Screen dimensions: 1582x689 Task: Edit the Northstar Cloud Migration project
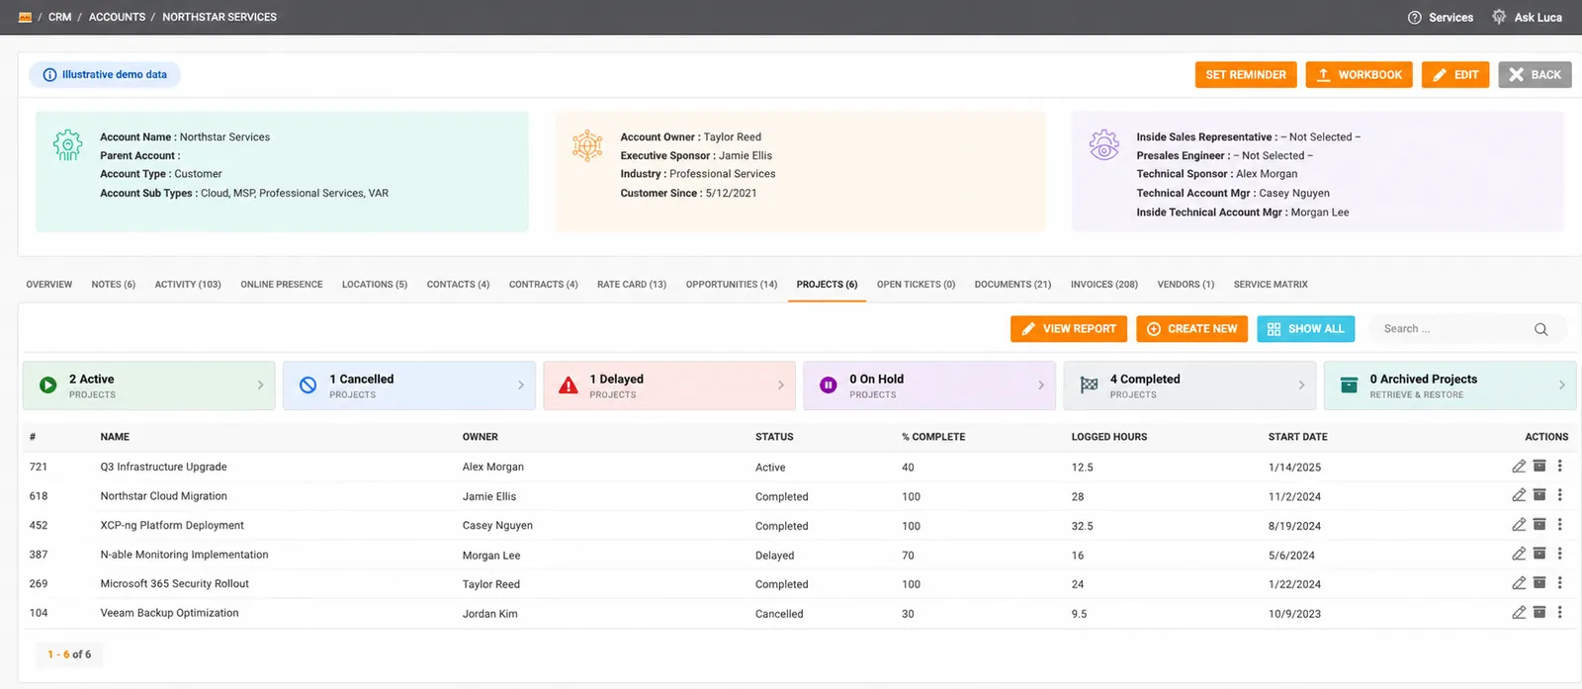pos(1519,495)
